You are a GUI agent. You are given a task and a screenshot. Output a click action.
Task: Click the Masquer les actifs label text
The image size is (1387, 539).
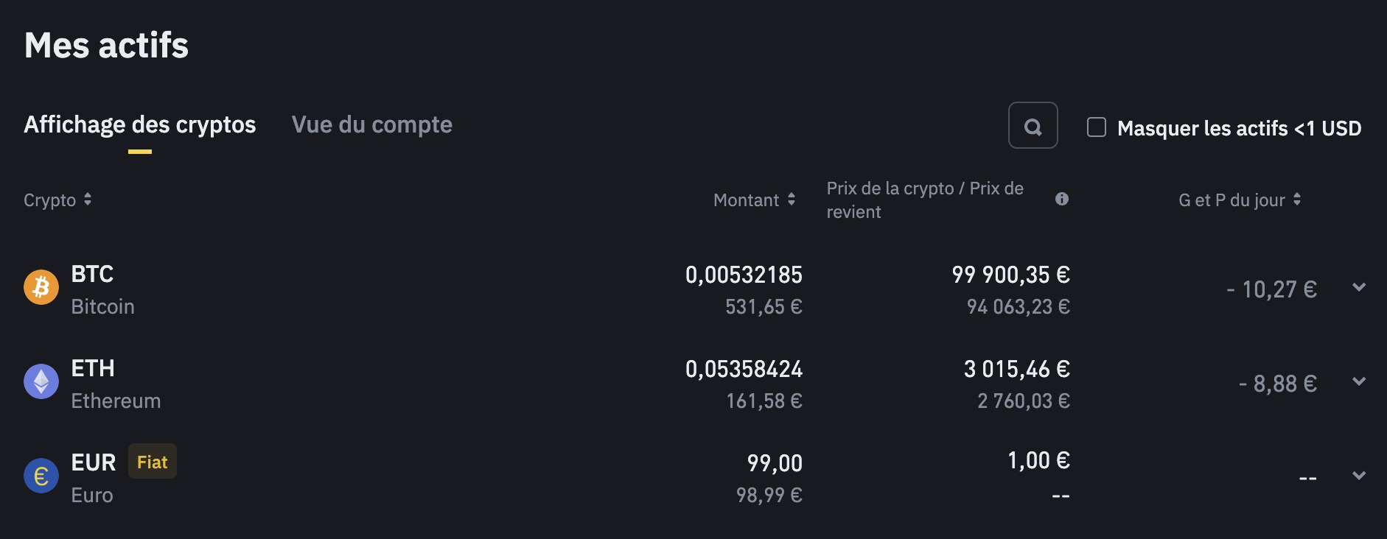[x=1239, y=128]
